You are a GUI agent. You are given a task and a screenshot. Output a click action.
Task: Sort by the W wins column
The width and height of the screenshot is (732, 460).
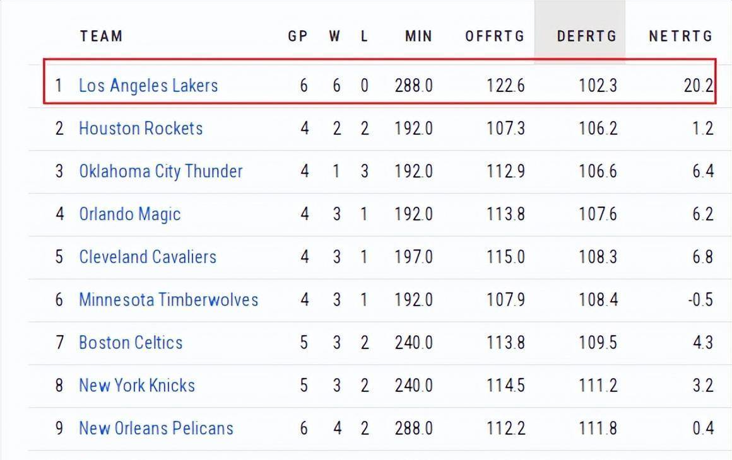[334, 36]
